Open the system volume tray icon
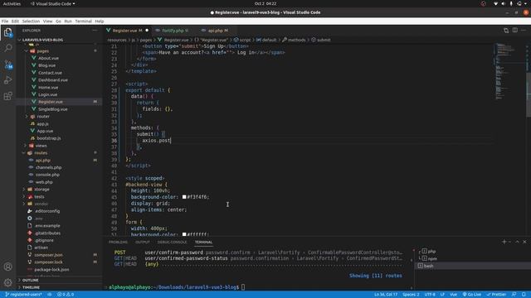Screen dimensions: 531x298 click(504, 3)
